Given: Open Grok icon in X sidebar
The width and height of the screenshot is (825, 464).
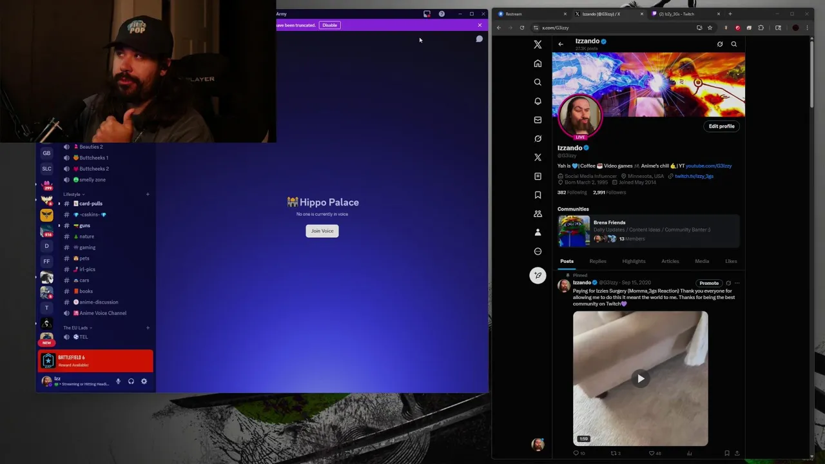Looking at the screenshot, I should point(538,139).
